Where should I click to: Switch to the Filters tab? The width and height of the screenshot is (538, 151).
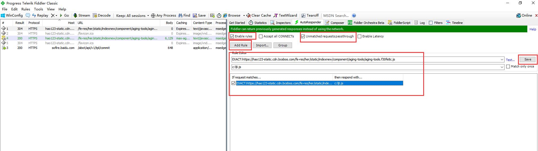pos(436,23)
